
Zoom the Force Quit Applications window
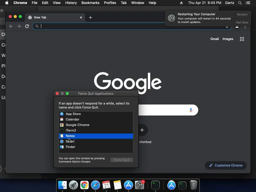[67, 93]
